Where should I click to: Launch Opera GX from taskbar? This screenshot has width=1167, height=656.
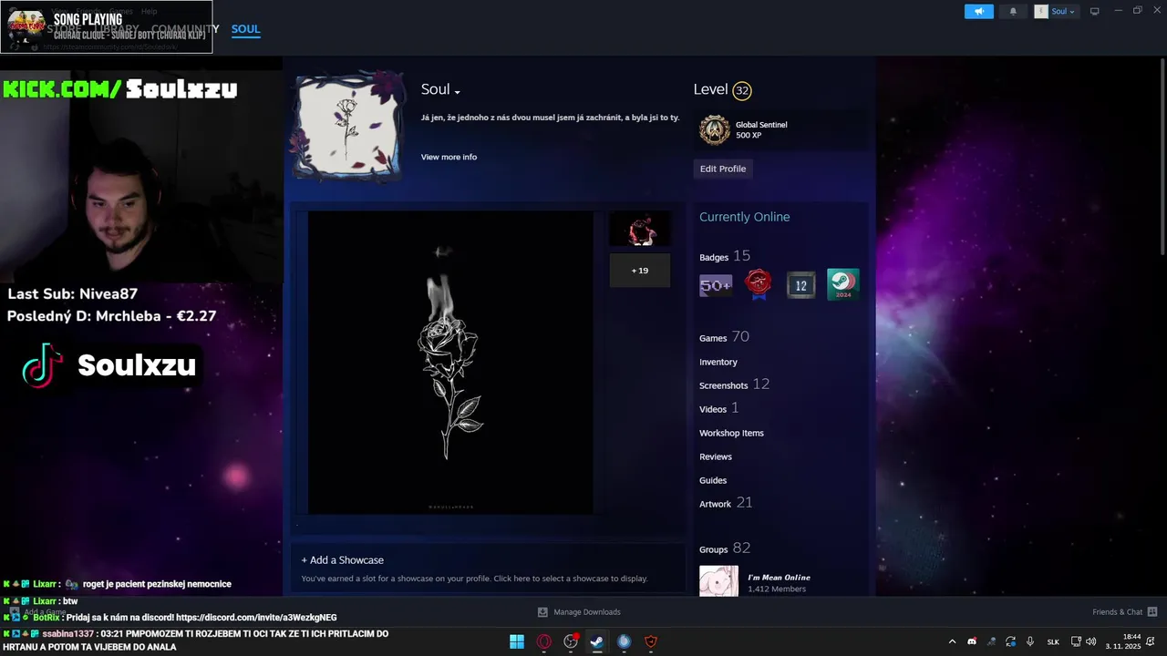(544, 641)
